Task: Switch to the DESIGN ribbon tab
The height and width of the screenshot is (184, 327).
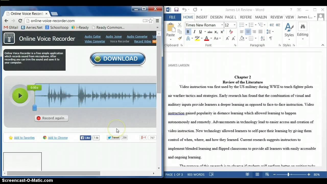Action: tap(216, 17)
